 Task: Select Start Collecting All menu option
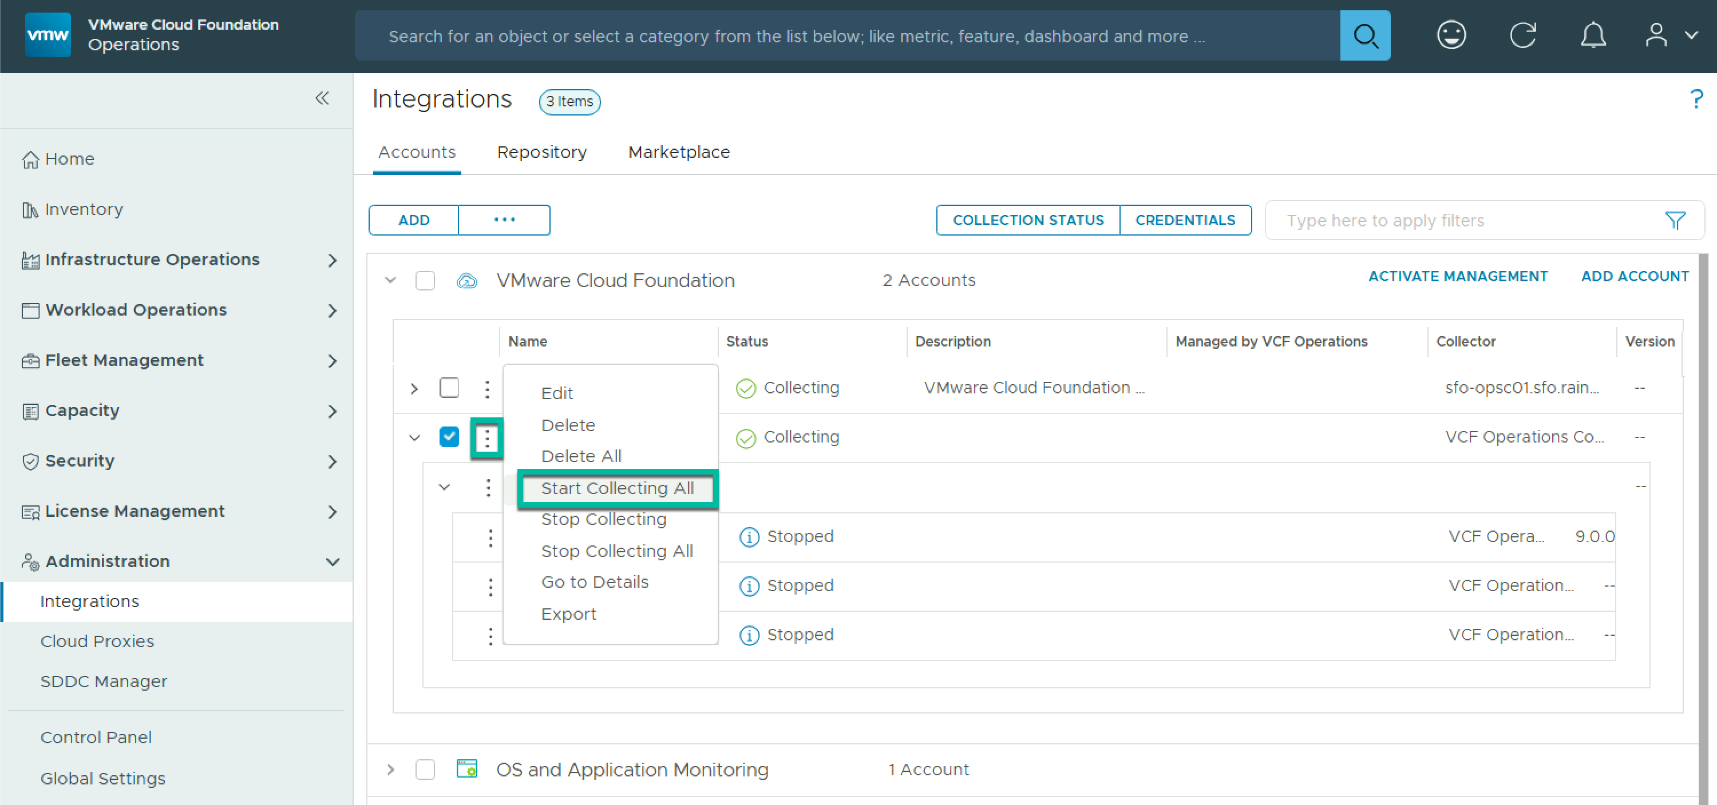coord(617,488)
